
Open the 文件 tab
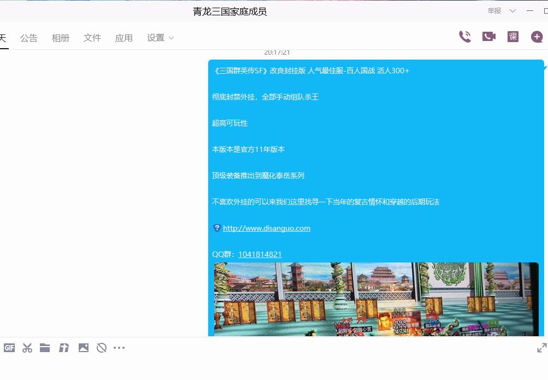(92, 38)
